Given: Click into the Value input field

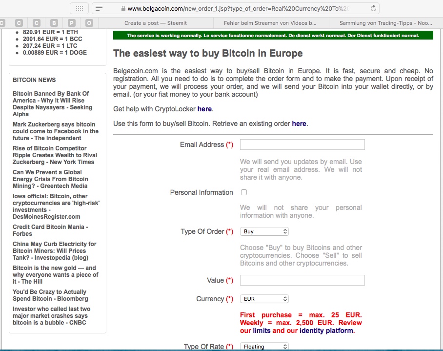Looking at the screenshot, I should [x=302, y=280].
